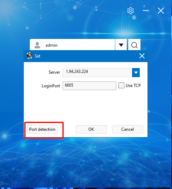Viewport: 172px width, 189px height.
Task: Enable the Use TCP checkbox
Action: (121, 86)
